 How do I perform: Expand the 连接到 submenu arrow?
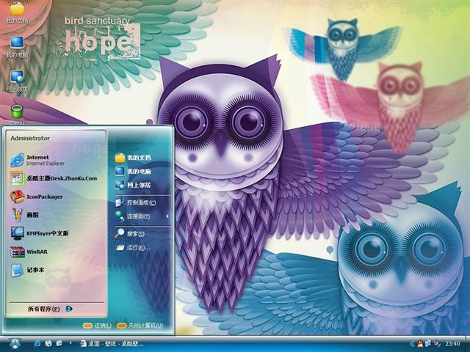[167, 216]
